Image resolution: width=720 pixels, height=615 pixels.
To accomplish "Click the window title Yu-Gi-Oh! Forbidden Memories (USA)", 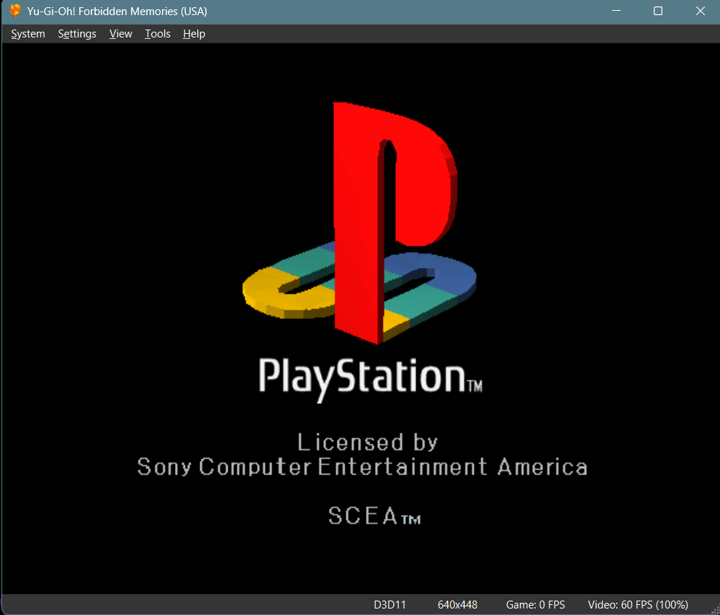I will (x=117, y=12).
